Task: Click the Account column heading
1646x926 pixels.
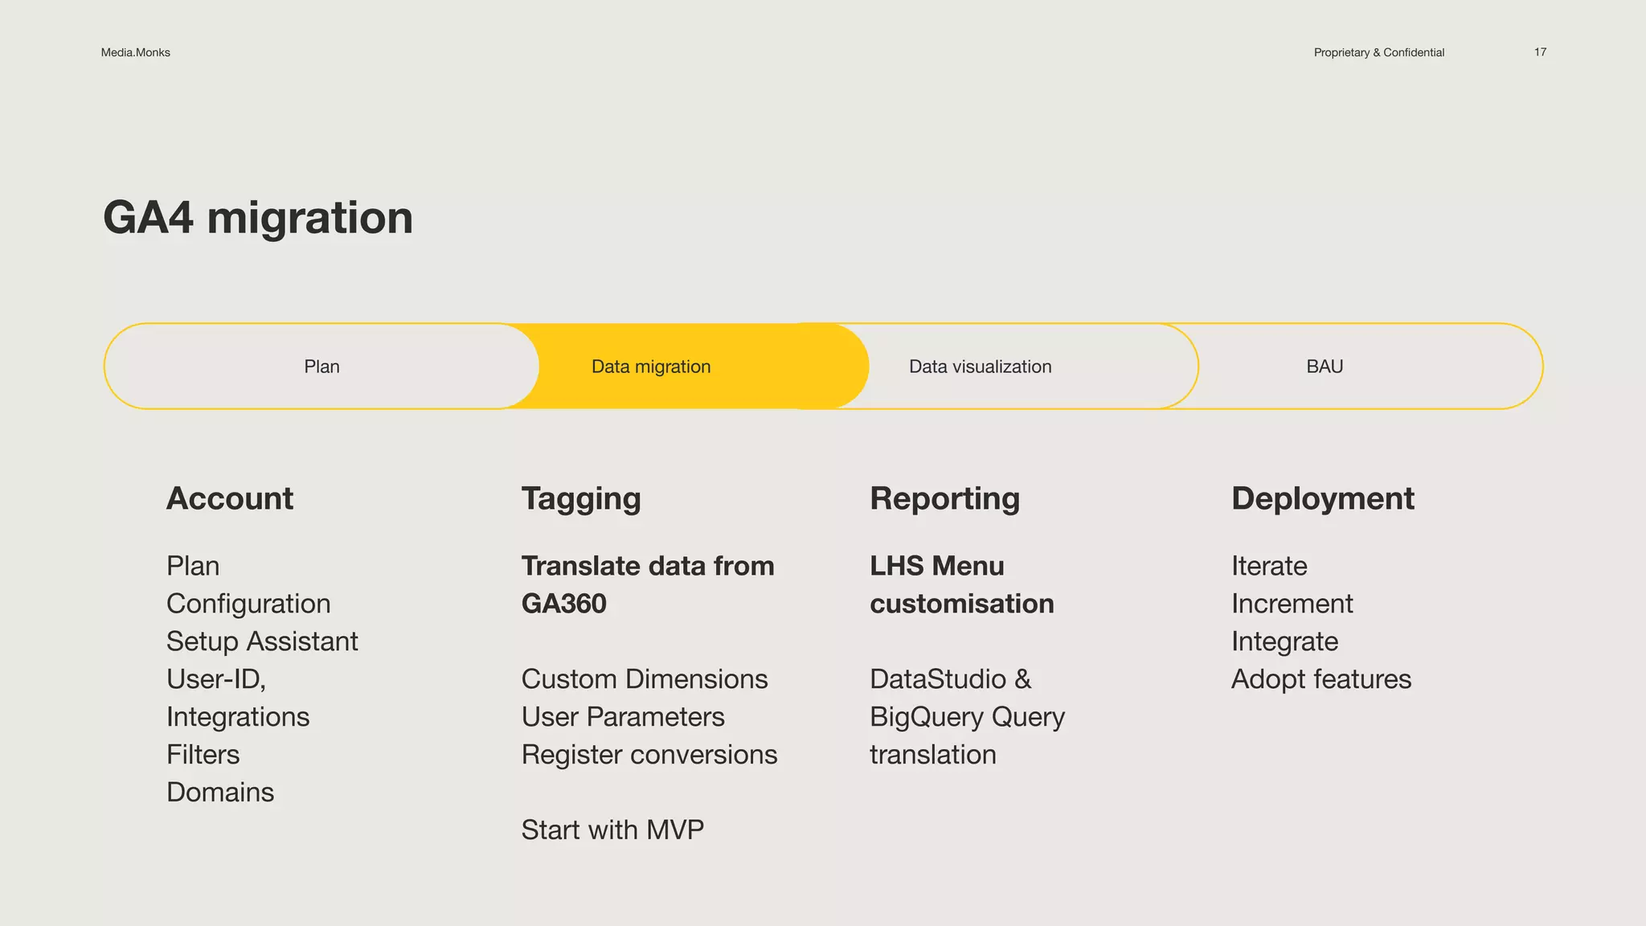Action: (230, 498)
